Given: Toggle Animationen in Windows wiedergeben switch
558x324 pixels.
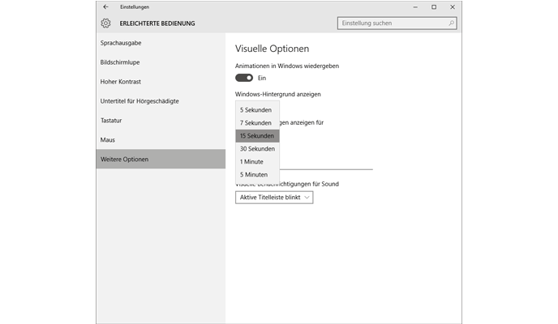Looking at the screenshot, I should pos(244,78).
